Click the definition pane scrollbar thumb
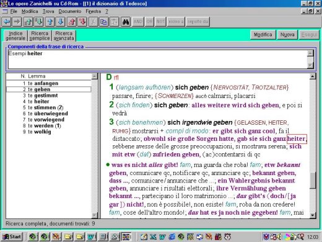The image size is (322, 242). tap(313, 181)
